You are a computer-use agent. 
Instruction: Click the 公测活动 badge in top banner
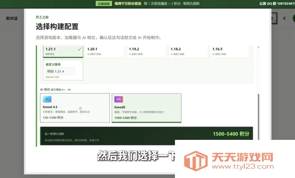pos(104,4)
